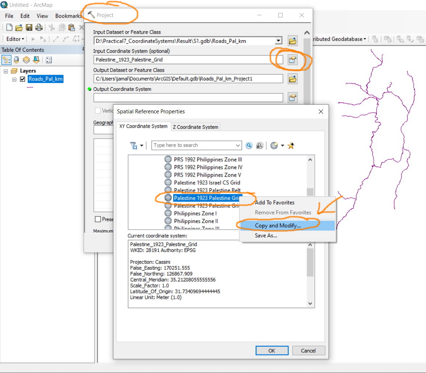This screenshot has height=373, width=426.
Task: Click the Print icon in the toolbar
Action: pyautogui.click(x=39, y=27)
